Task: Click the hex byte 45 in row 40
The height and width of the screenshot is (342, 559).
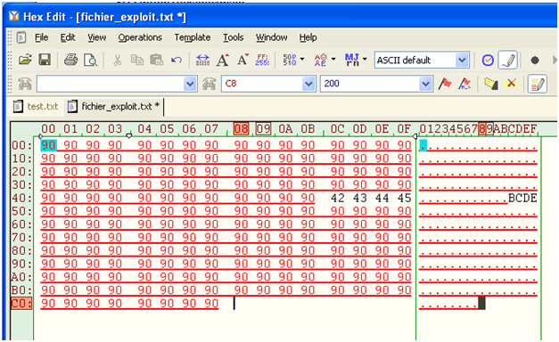Action: coord(404,198)
